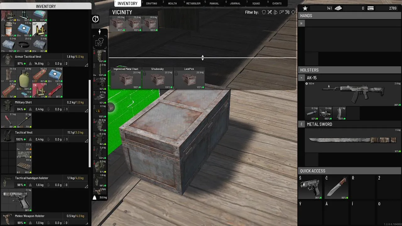Click the Tactical Vest header icon

[7, 136]
